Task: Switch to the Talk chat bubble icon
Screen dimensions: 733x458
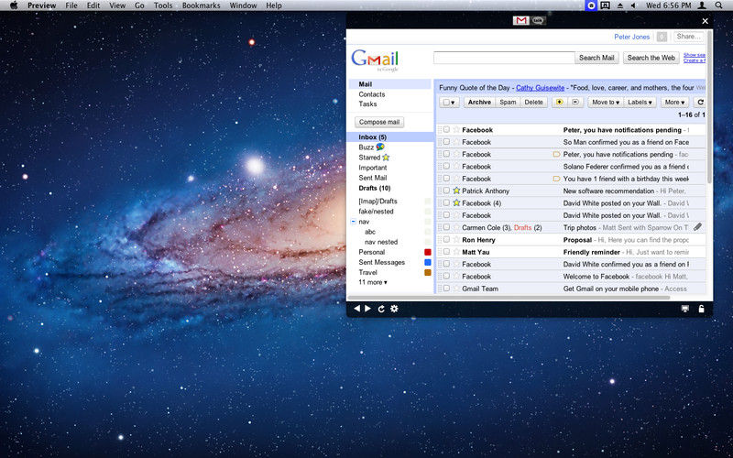Action: tap(538, 20)
